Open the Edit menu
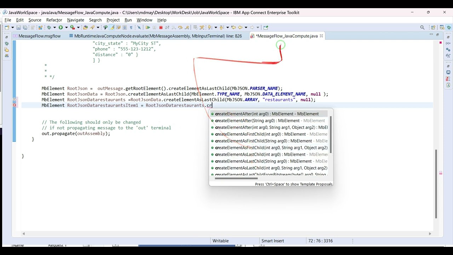 pos(20,20)
